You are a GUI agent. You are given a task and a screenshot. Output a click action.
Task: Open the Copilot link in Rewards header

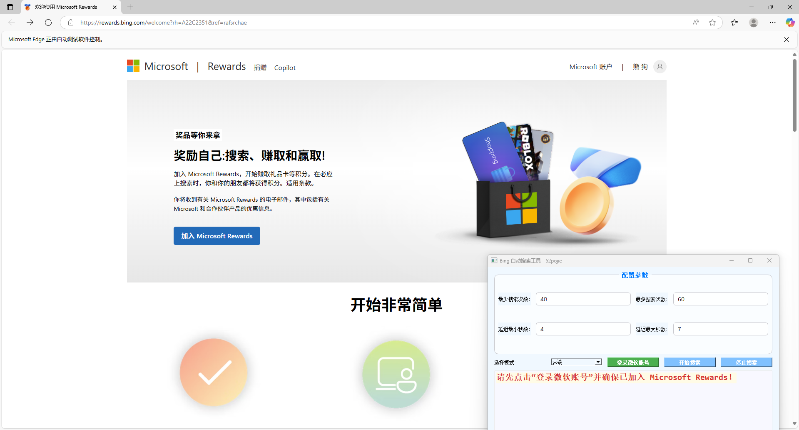285,68
